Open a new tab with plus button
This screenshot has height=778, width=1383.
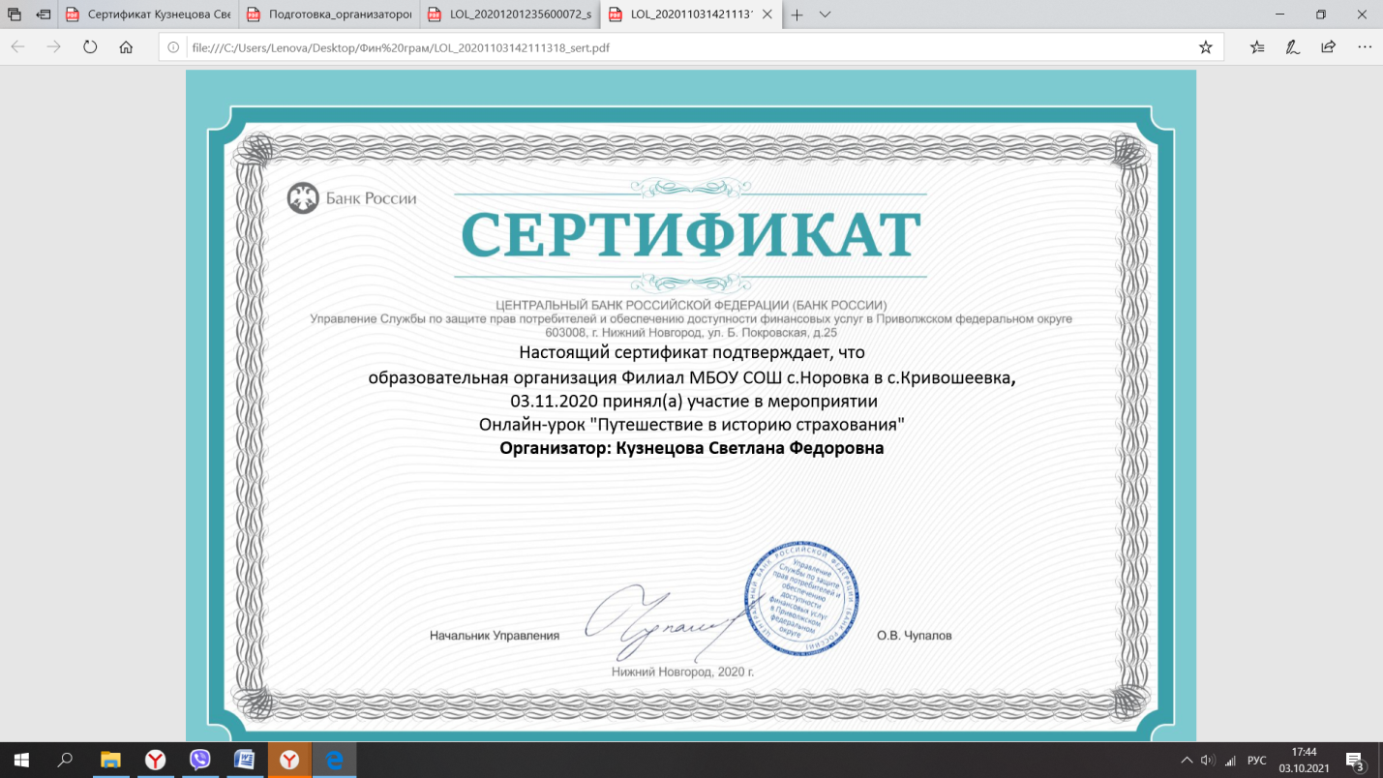[x=797, y=15]
